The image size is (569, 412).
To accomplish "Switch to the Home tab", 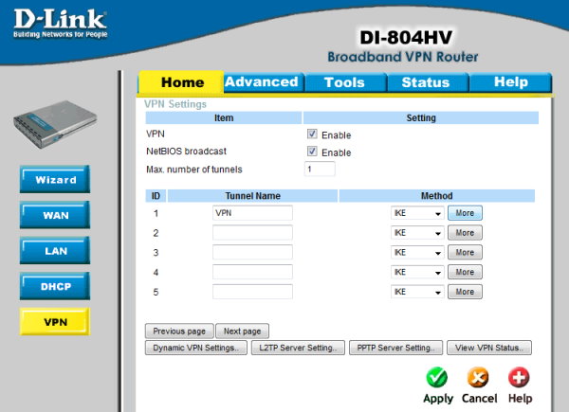I will tap(181, 82).
